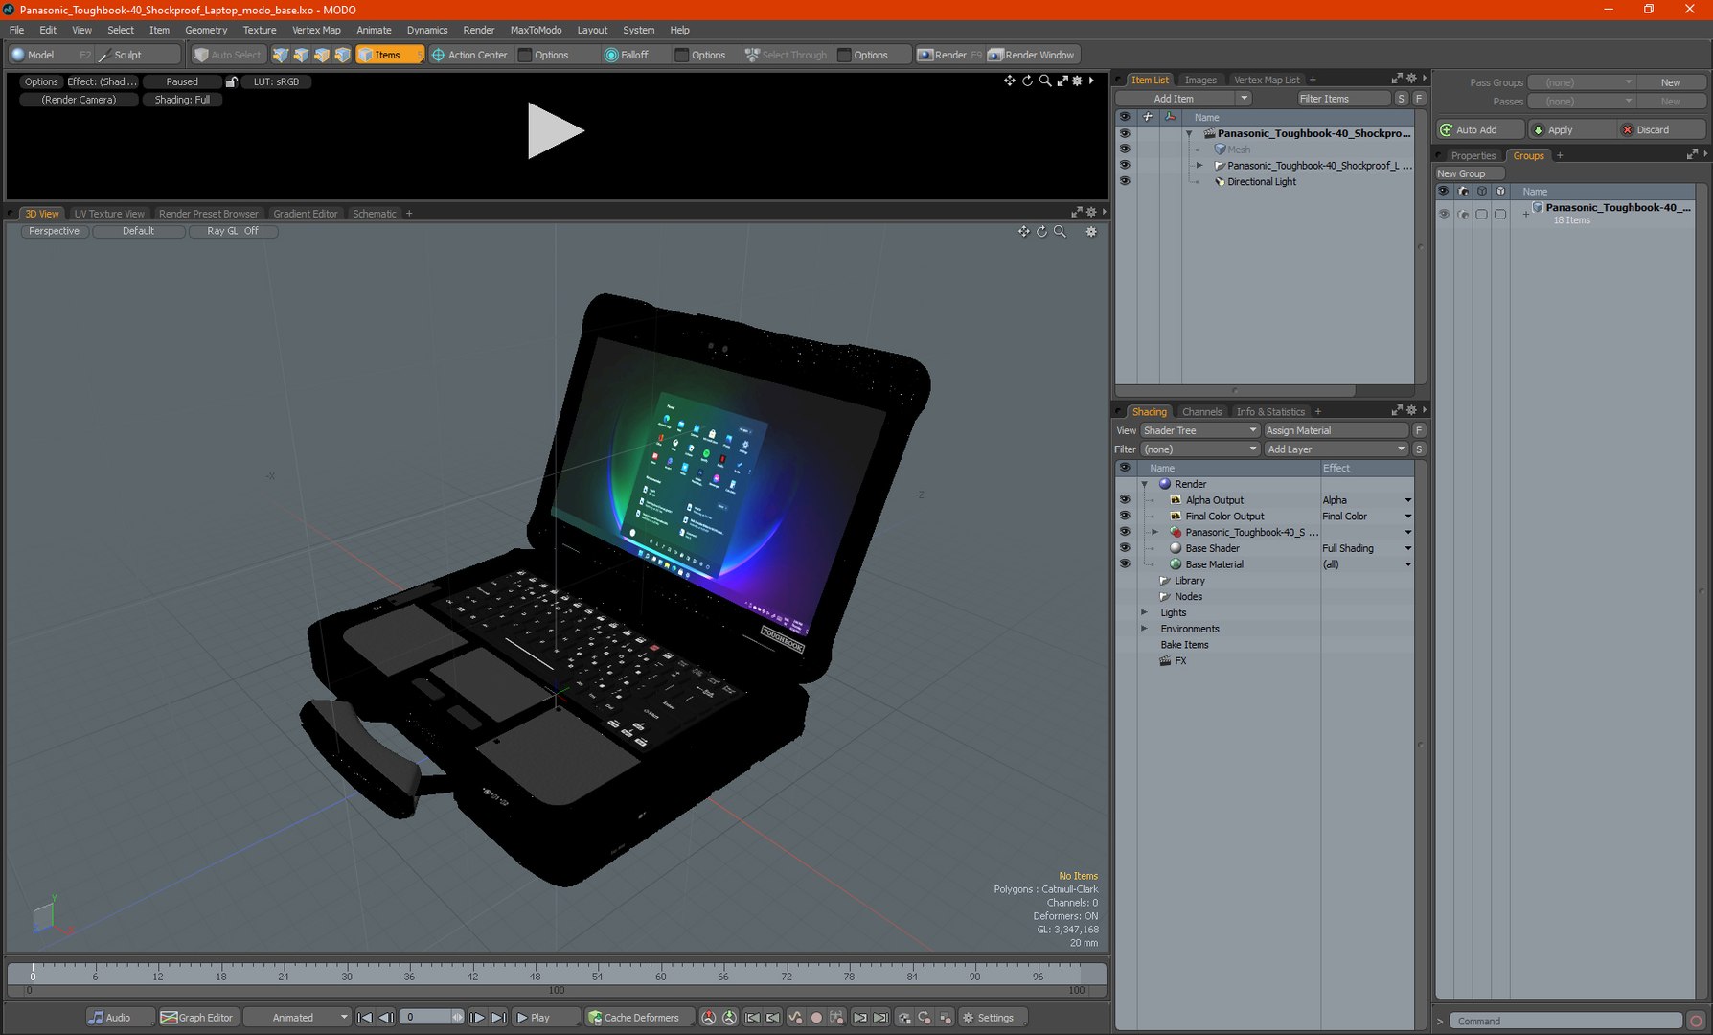This screenshot has width=1713, height=1035.
Task: Open Animated keying mode dropdown
Action: (x=297, y=1018)
